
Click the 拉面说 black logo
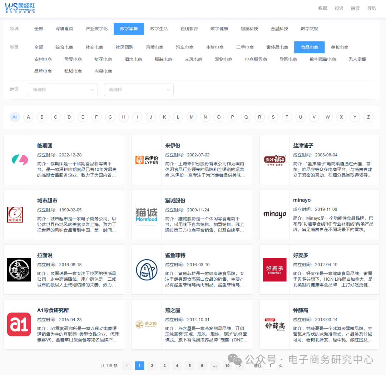click(19, 269)
